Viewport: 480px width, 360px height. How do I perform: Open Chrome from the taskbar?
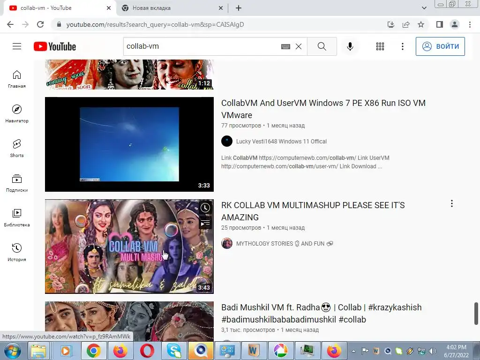[x=94, y=351]
